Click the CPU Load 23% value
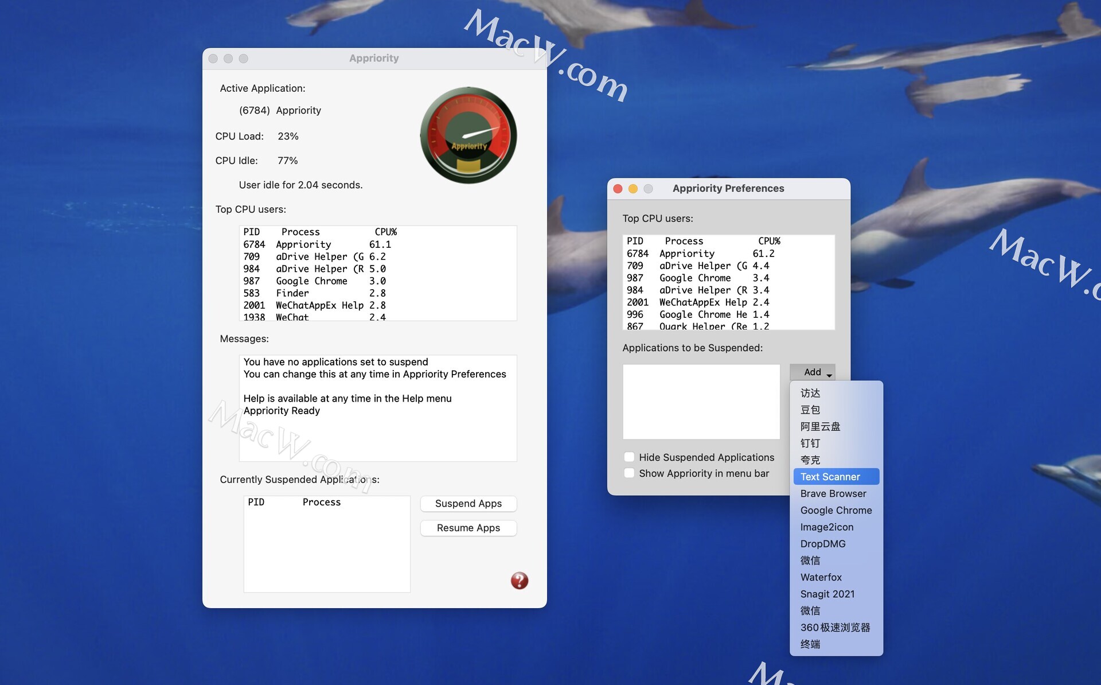This screenshot has width=1101, height=685. (x=288, y=136)
